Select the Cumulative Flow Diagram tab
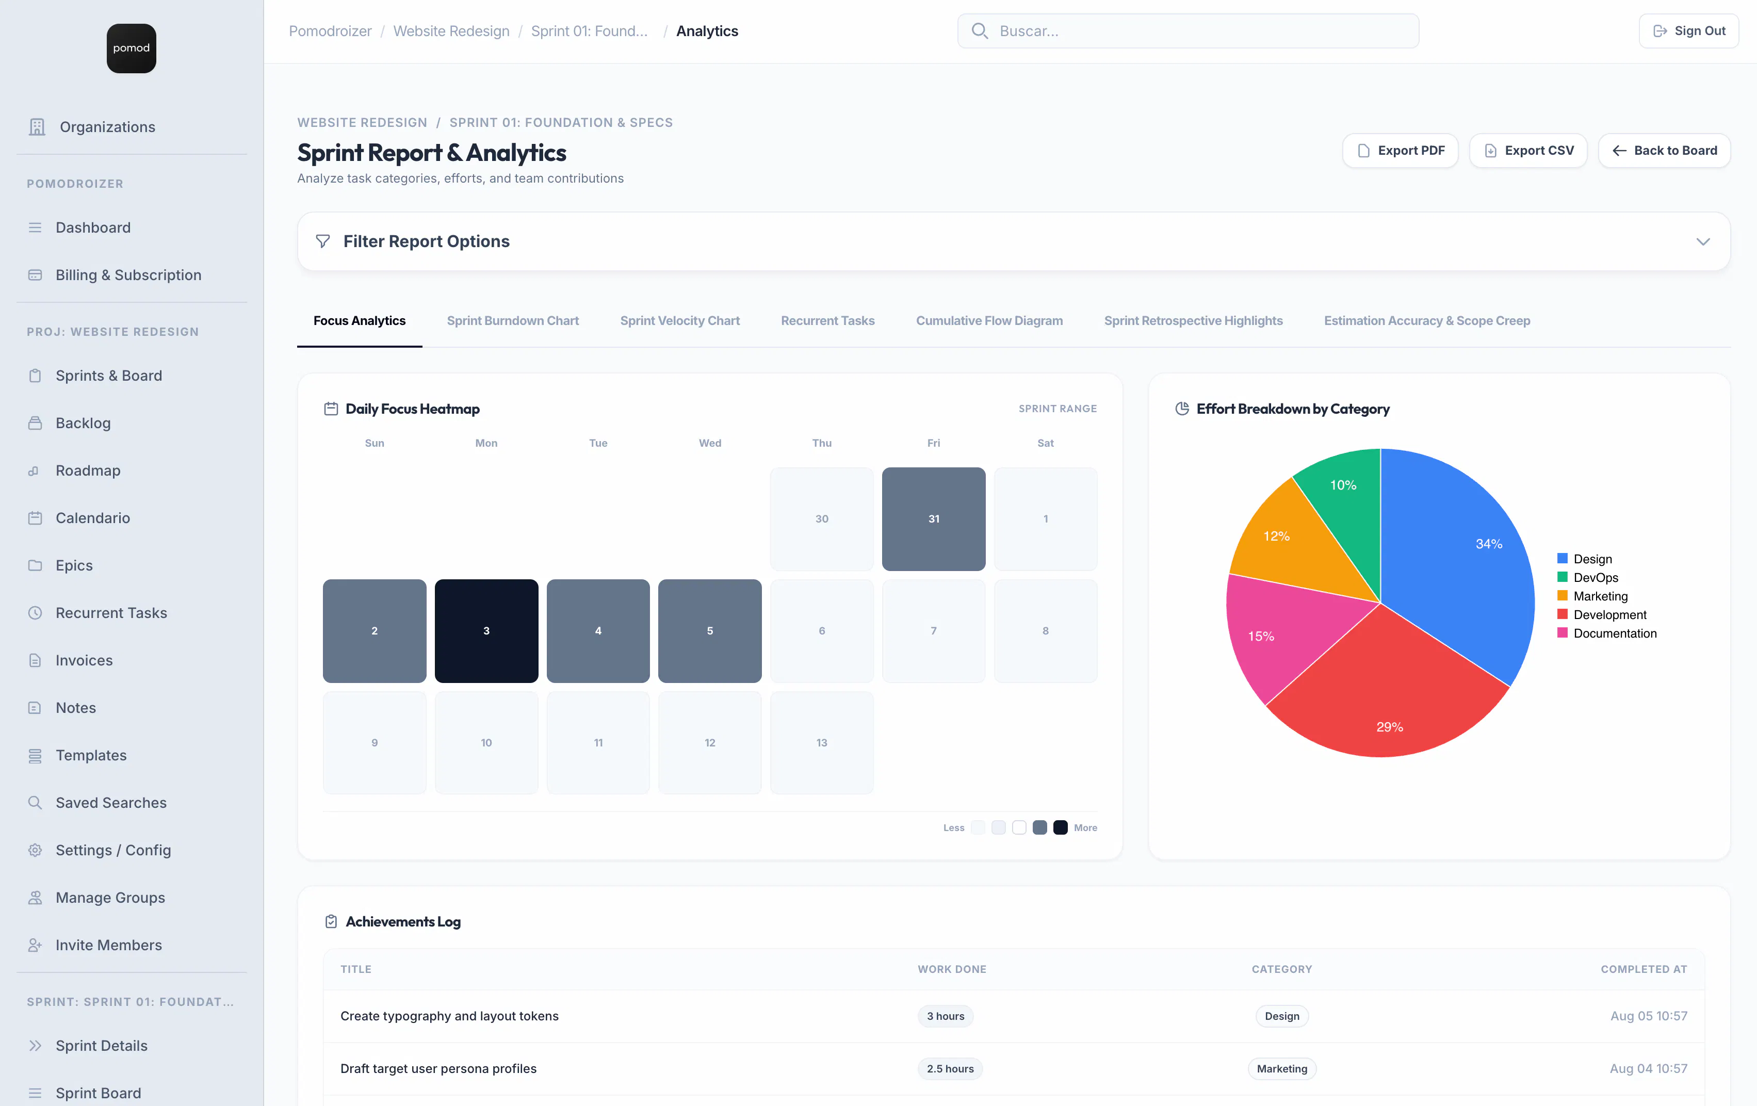This screenshot has height=1106, width=1757. (989, 321)
